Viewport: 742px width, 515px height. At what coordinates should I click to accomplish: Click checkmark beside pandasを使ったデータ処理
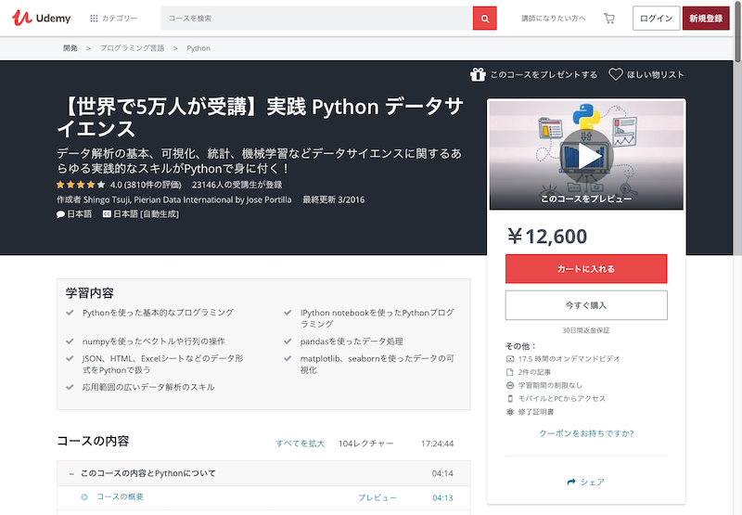(288, 341)
